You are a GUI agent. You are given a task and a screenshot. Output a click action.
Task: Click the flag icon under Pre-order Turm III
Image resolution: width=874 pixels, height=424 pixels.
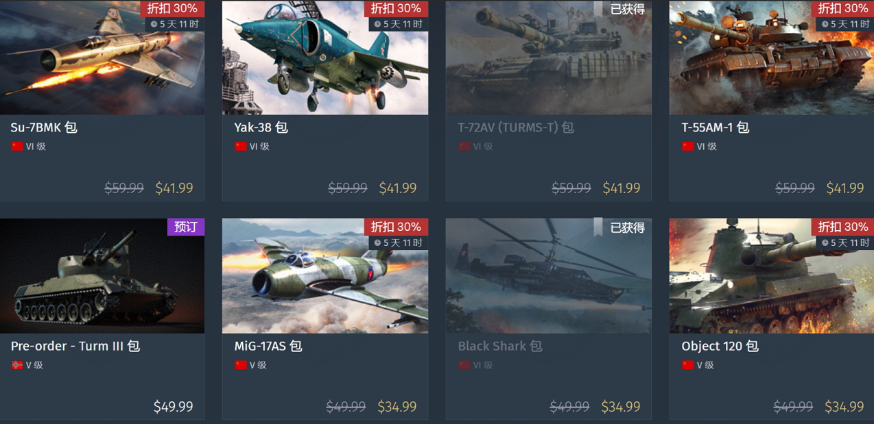click(x=17, y=365)
